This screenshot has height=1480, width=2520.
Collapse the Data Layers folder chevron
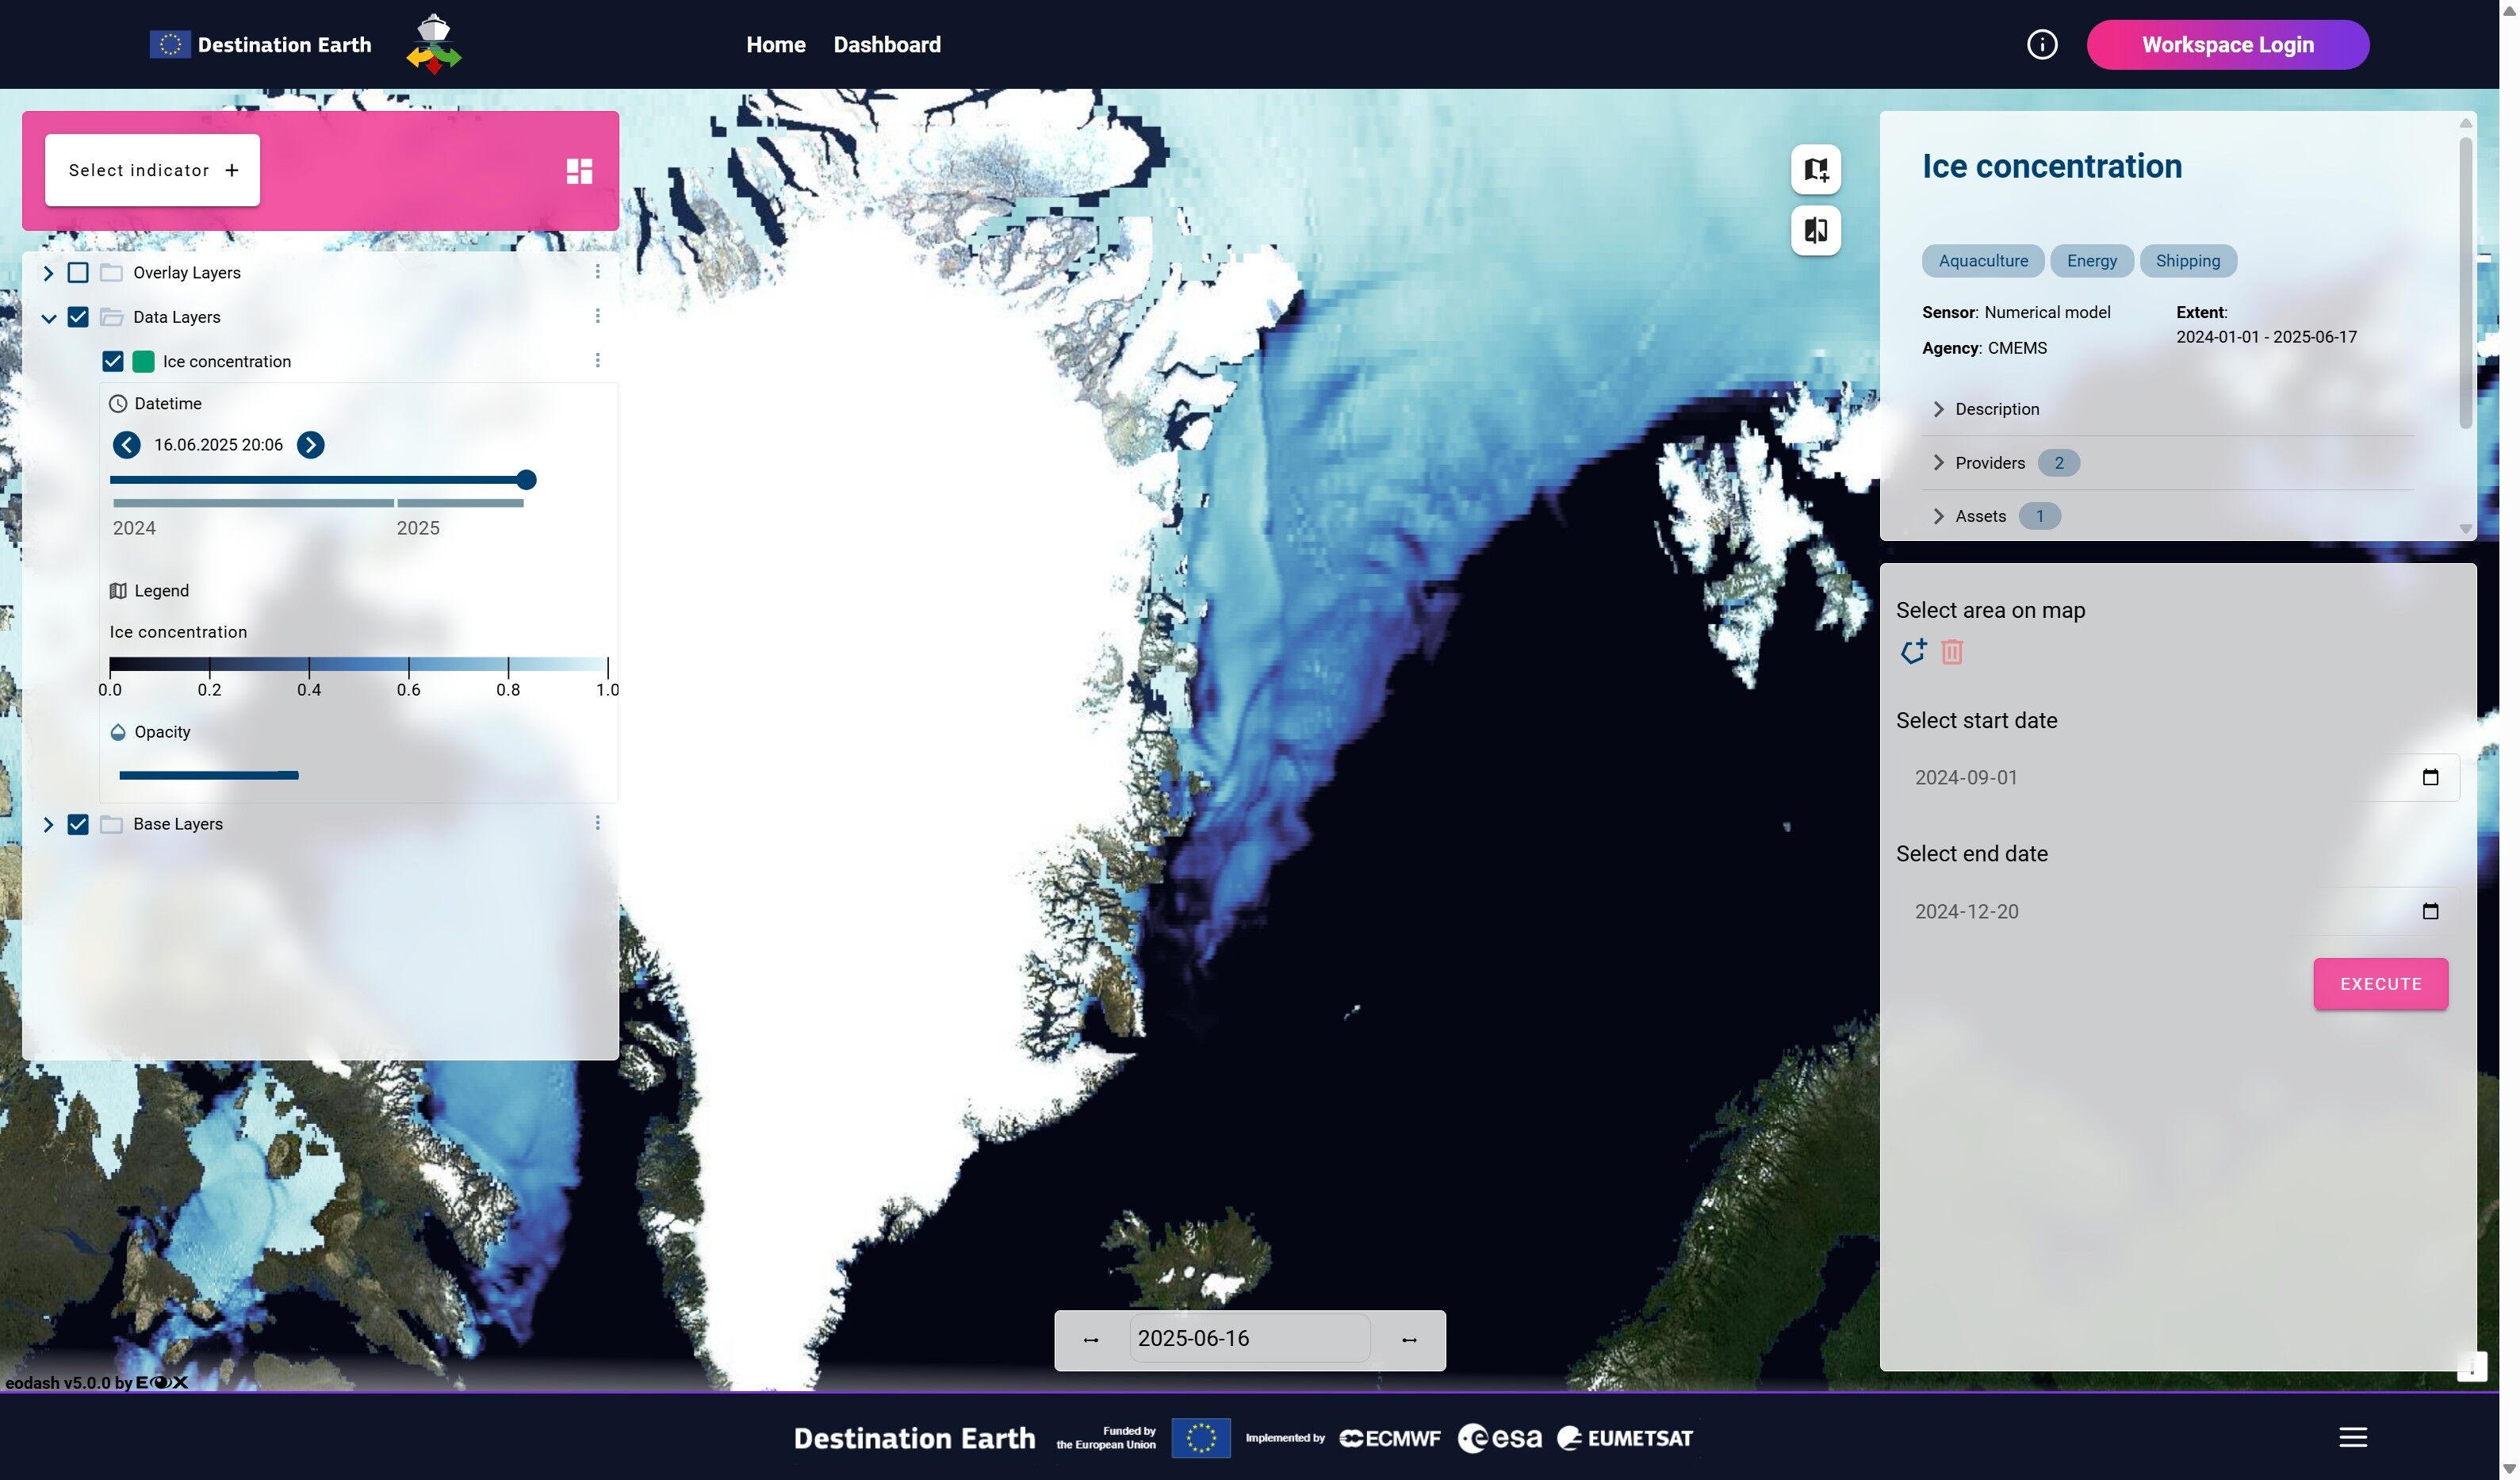point(48,318)
